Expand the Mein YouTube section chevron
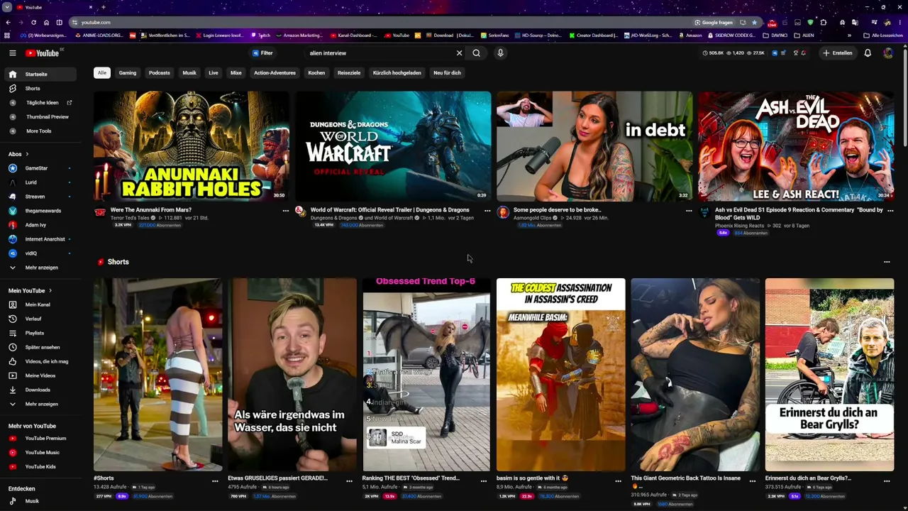This screenshot has height=511, width=908. [x=50, y=290]
